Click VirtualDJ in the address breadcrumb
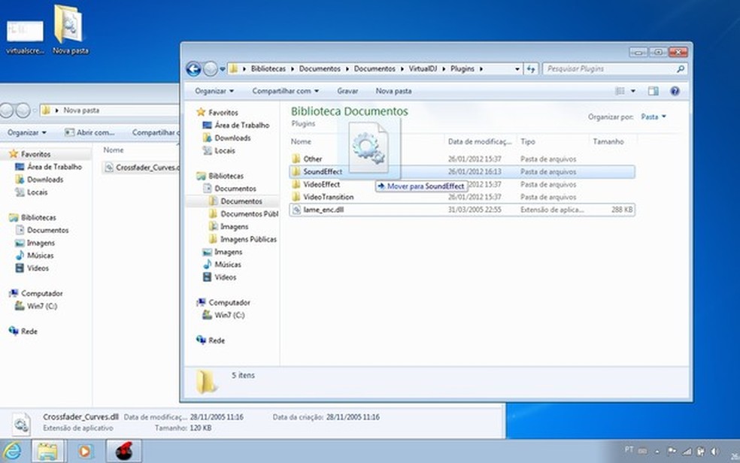The height and width of the screenshot is (463, 740). click(423, 69)
